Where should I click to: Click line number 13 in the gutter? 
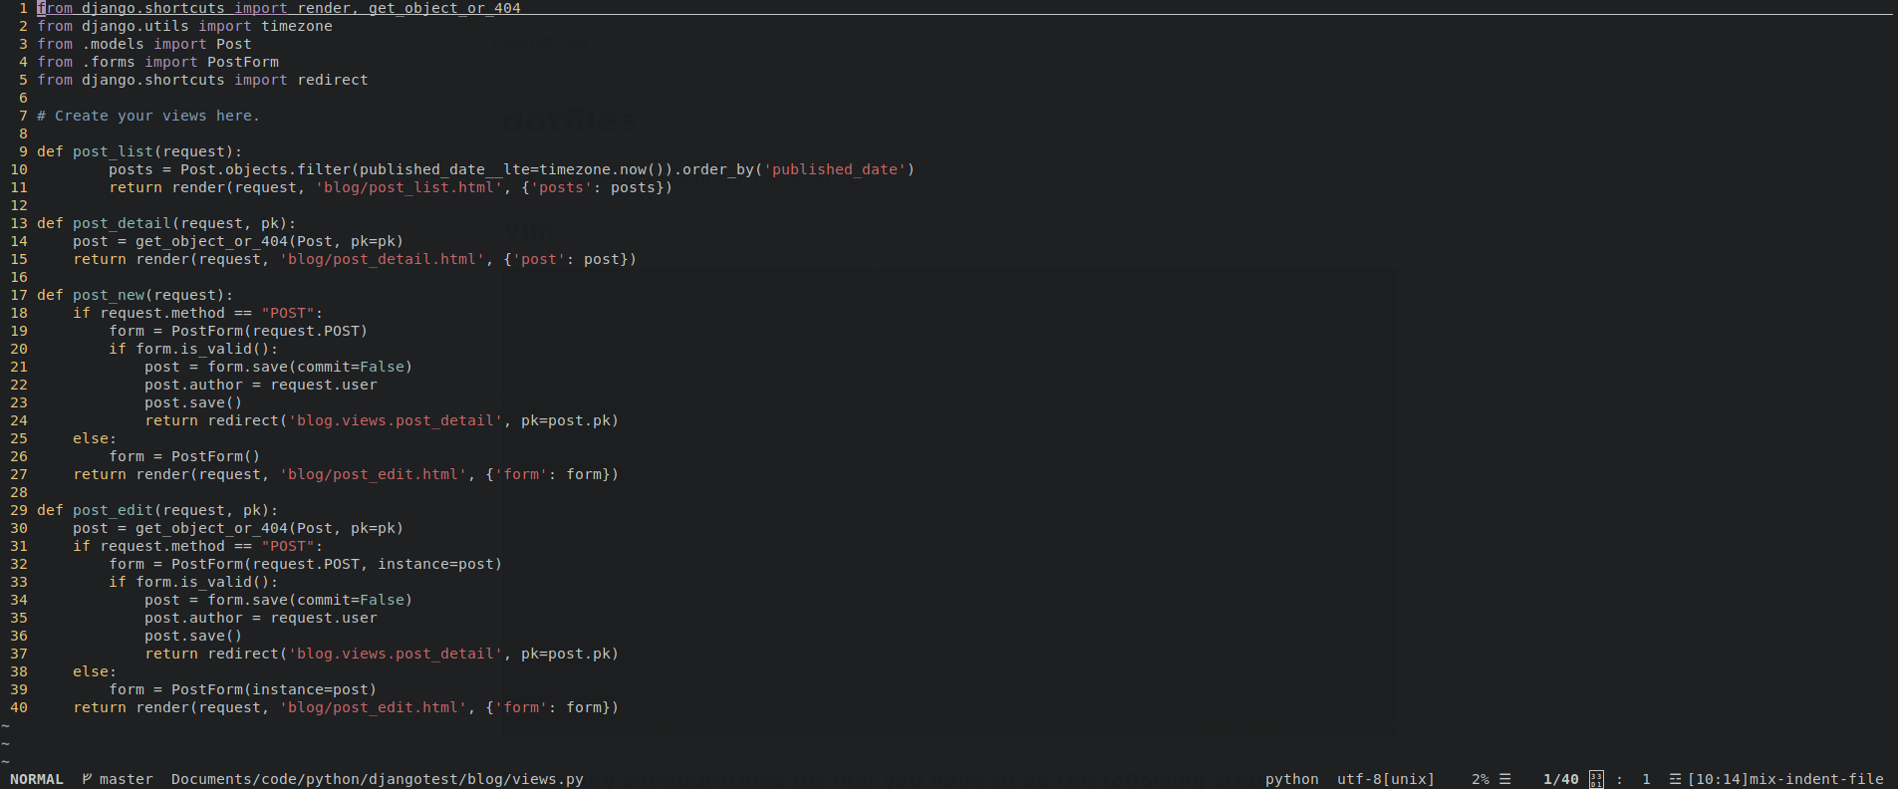tap(19, 223)
